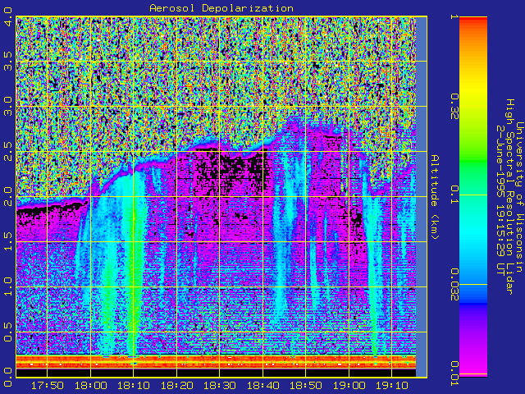This screenshot has height=394, width=525.
Task: Click the 0.5 altitude axis label
Action: (8, 332)
